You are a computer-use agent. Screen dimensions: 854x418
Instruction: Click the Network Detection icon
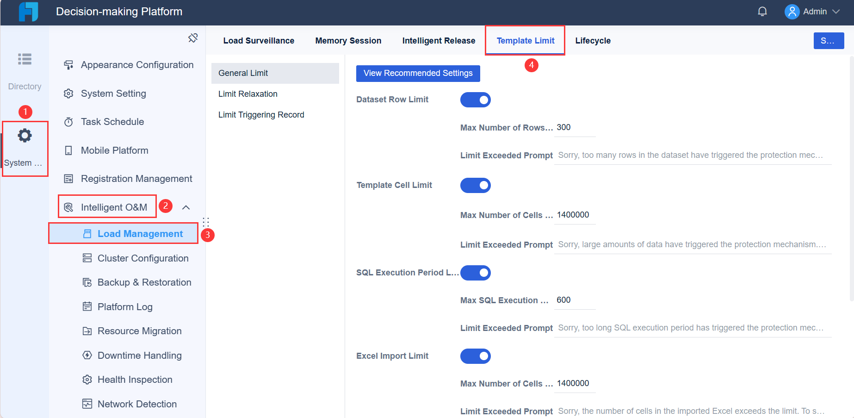[x=87, y=404]
